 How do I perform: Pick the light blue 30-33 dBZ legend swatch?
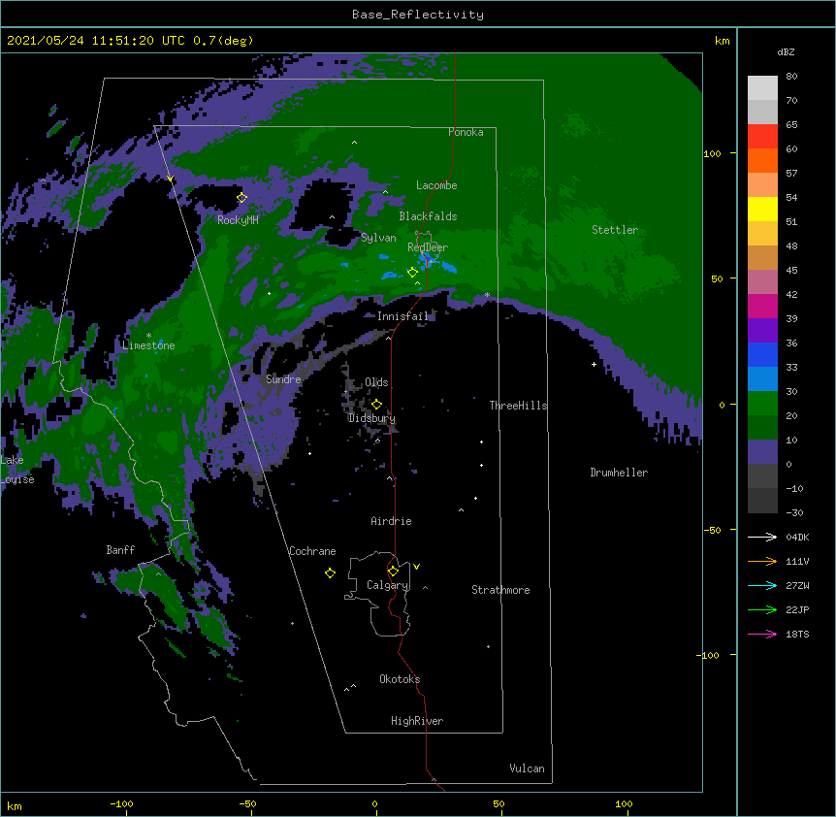(x=762, y=379)
